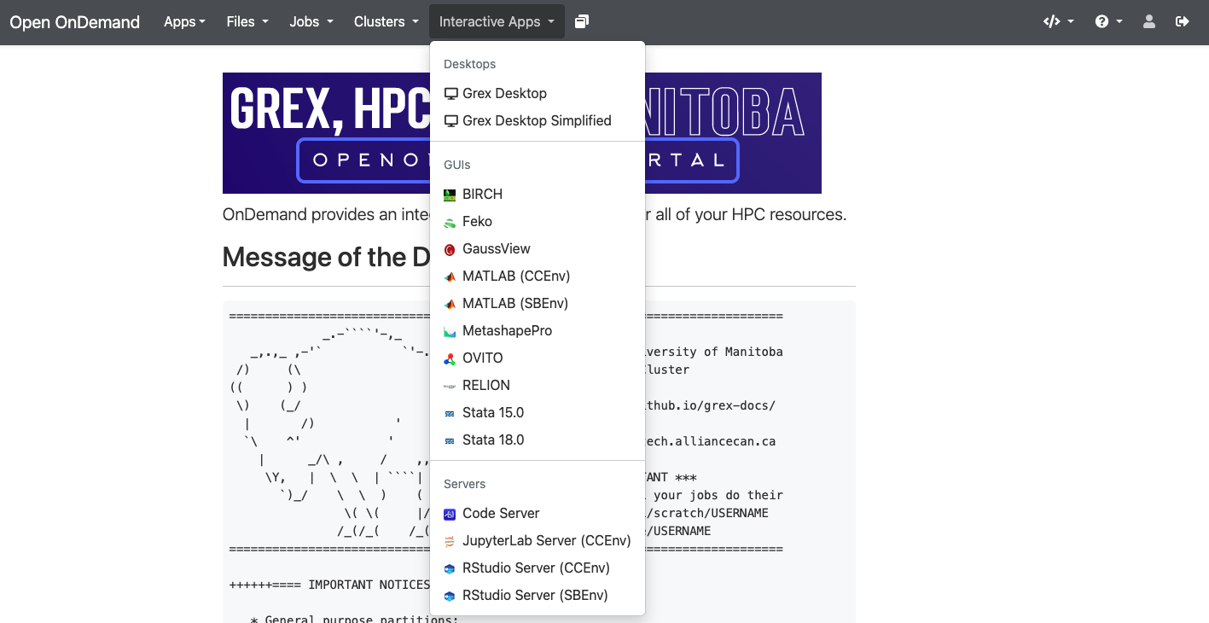Click the Servers section header
1209x623 pixels.
(x=465, y=484)
